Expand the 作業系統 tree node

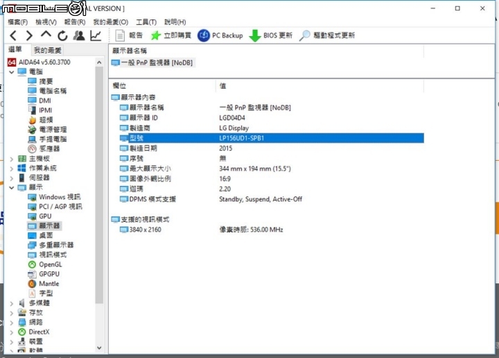12,169
